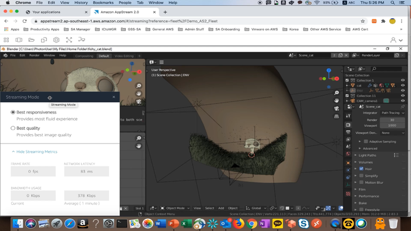This screenshot has width=411, height=231.
Task: Click the Chrome address bar URL
Action: [129, 21]
